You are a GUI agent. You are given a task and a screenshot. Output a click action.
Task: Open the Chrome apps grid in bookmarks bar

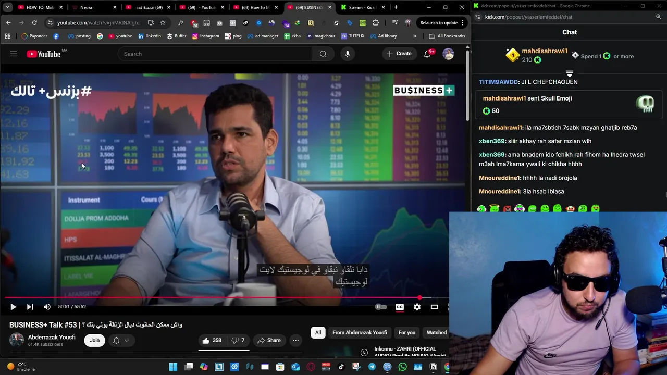tap(7, 36)
